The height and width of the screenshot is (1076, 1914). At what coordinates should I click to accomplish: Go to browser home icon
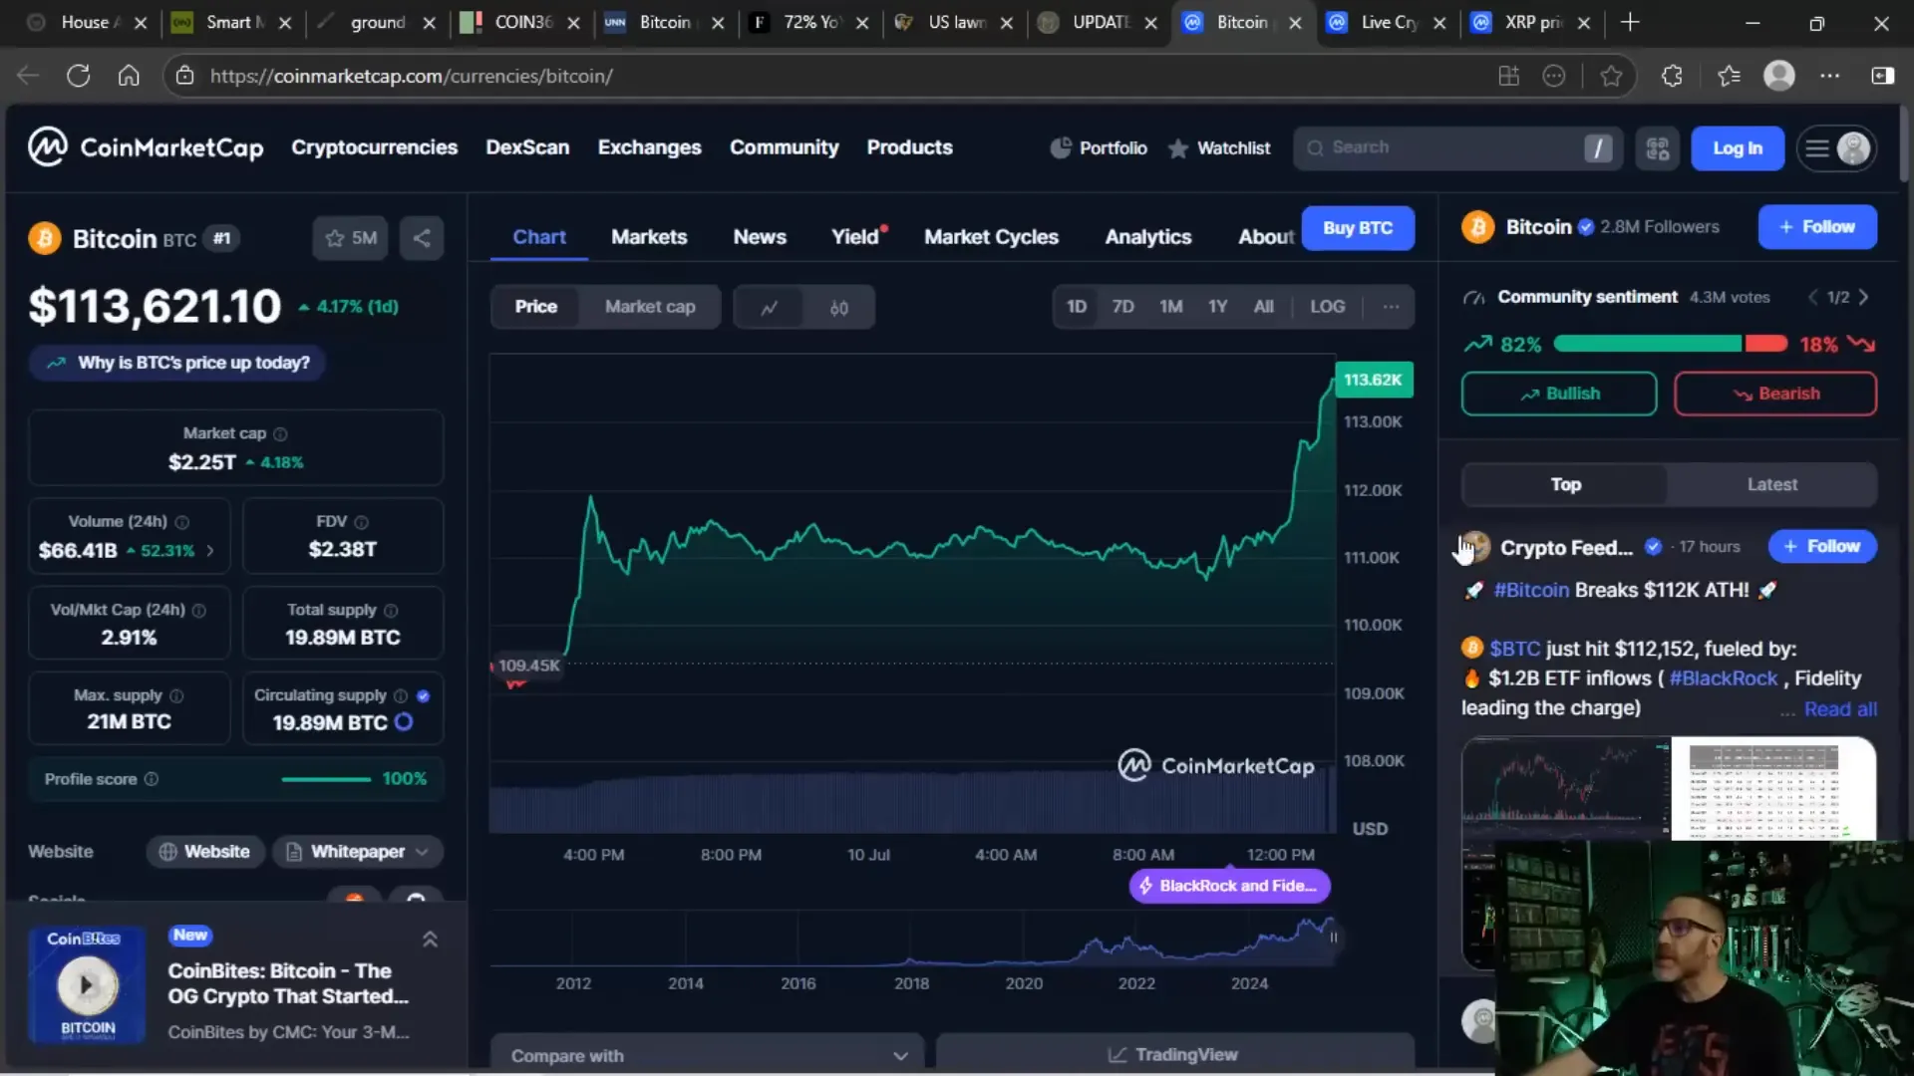[x=129, y=76]
